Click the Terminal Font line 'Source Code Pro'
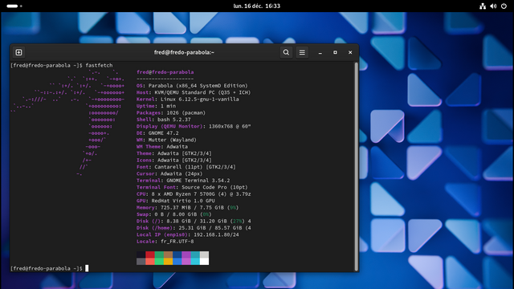514x289 pixels. (x=204, y=187)
